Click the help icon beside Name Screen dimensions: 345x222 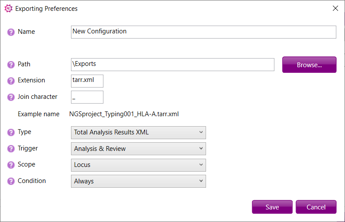[11, 32]
